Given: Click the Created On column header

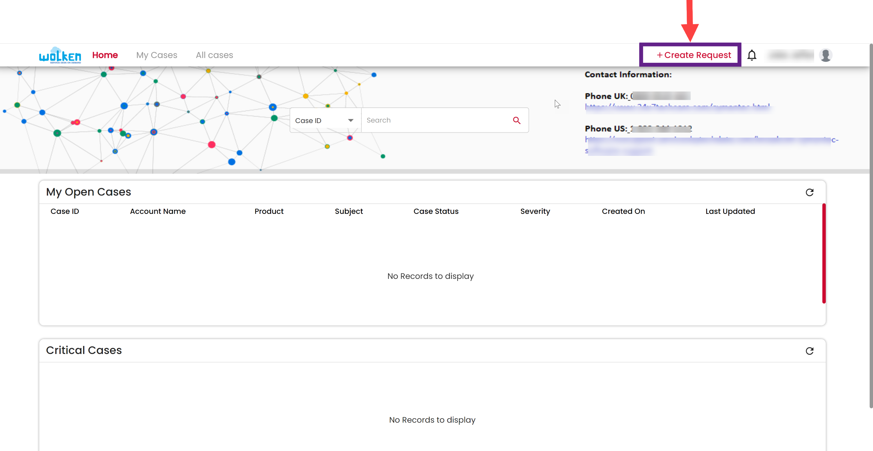Looking at the screenshot, I should click(x=623, y=211).
